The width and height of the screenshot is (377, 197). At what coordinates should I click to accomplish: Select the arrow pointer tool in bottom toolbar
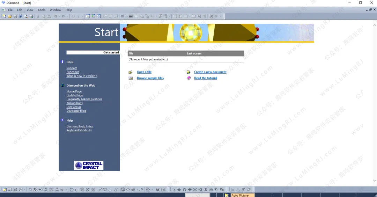pos(173,190)
